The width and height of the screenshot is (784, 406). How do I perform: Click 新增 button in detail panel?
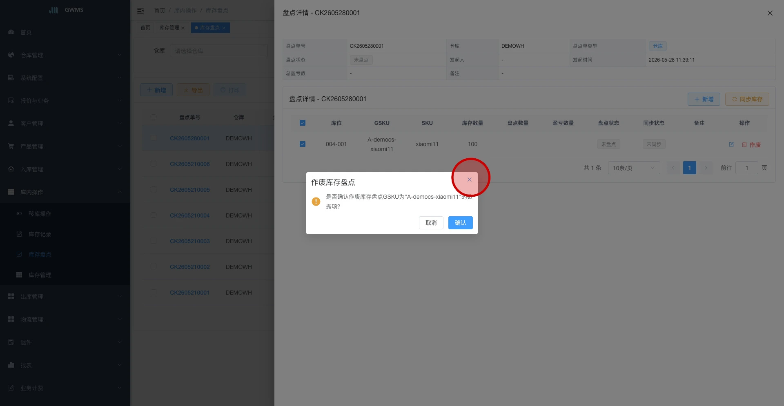pyautogui.click(x=704, y=99)
